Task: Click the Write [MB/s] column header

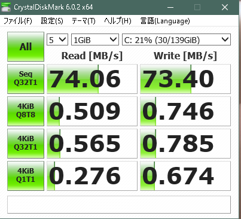Action: (185, 56)
